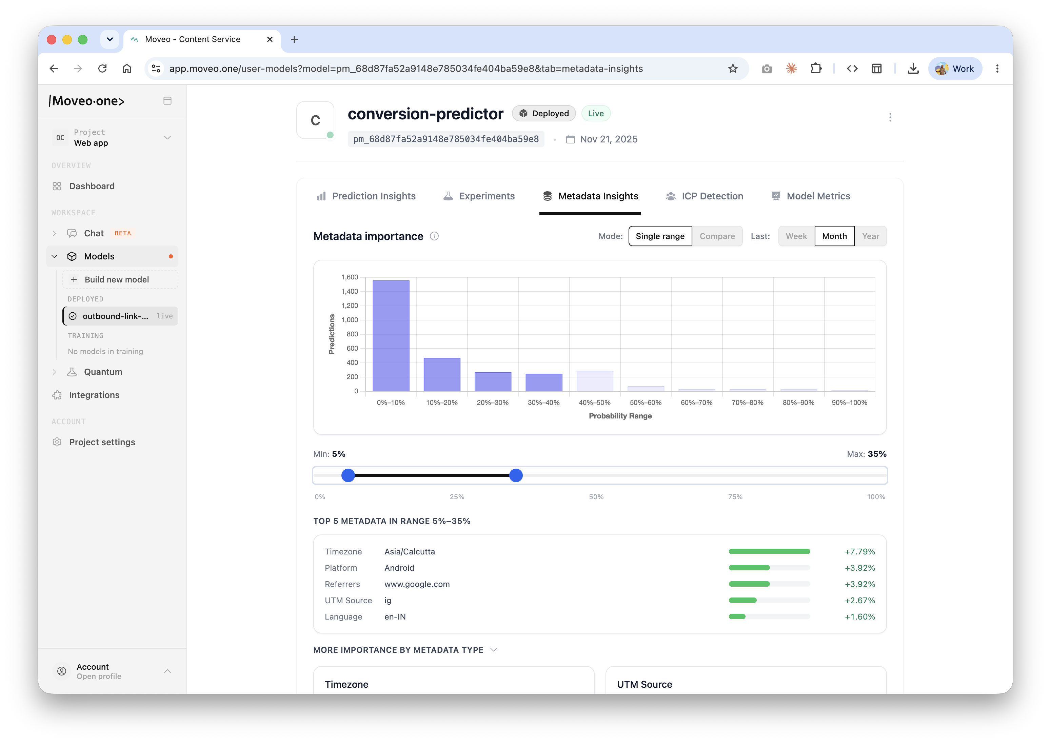
Task: Click the Moveo.one logo
Action: tap(86, 101)
